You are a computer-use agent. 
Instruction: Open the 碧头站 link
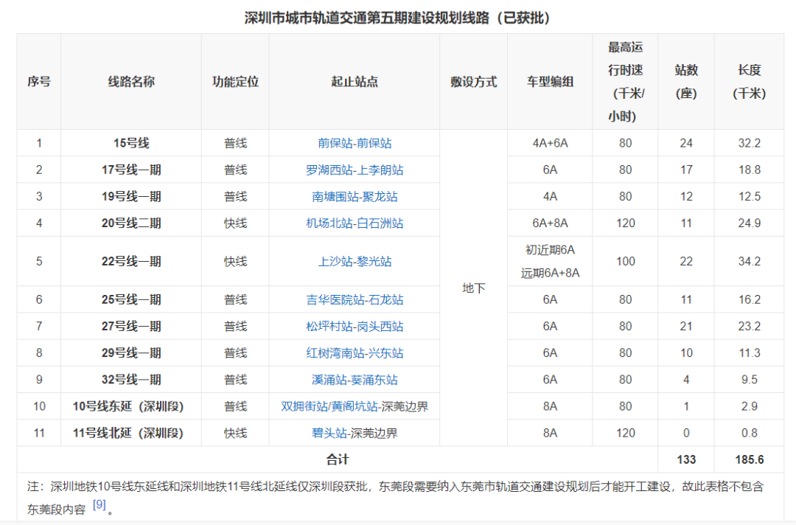click(x=329, y=433)
